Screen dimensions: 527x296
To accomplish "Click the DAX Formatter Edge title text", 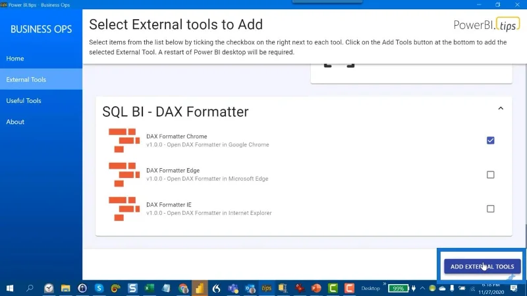I will 173,171.
